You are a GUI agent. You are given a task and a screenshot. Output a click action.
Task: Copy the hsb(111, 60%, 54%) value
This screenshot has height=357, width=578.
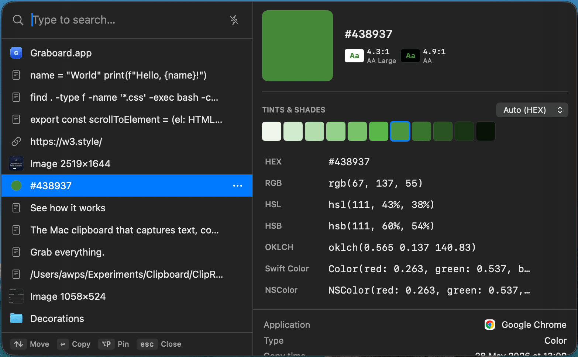click(x=381, y=226)
